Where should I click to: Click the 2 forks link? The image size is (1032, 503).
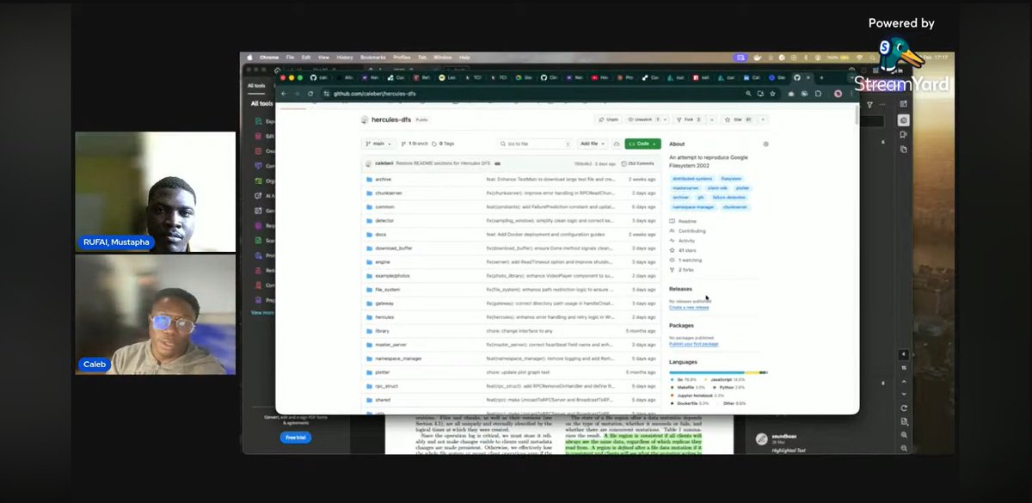pyautogui.click(x=683, y=269)
